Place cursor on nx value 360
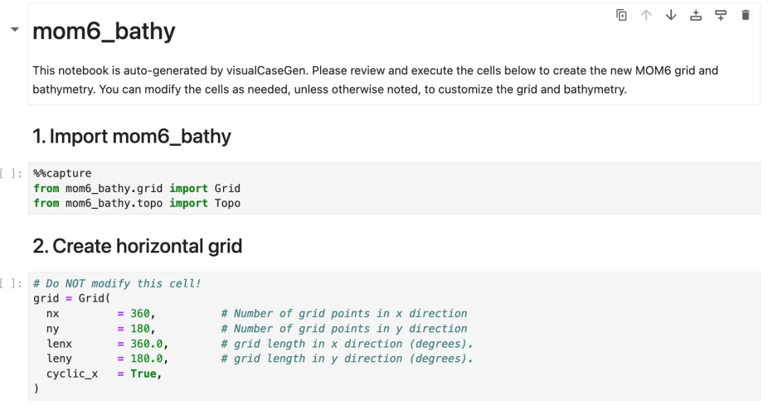This screenshot has width=768, height=410. (x=142, y=314)
